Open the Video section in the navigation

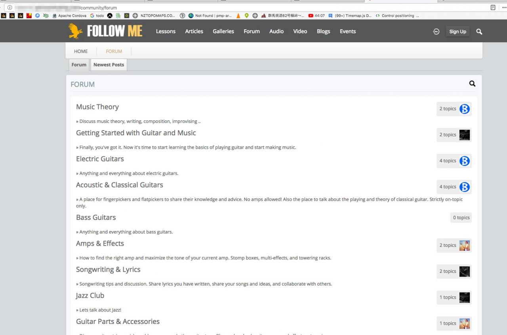(x=300, y=31)
